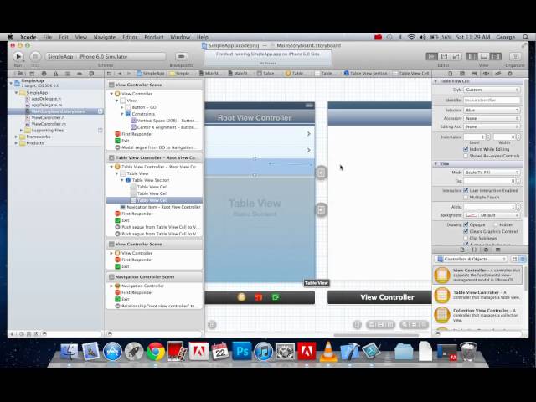
Task: Collapse the Table View Section outline row
Action: 122,180
